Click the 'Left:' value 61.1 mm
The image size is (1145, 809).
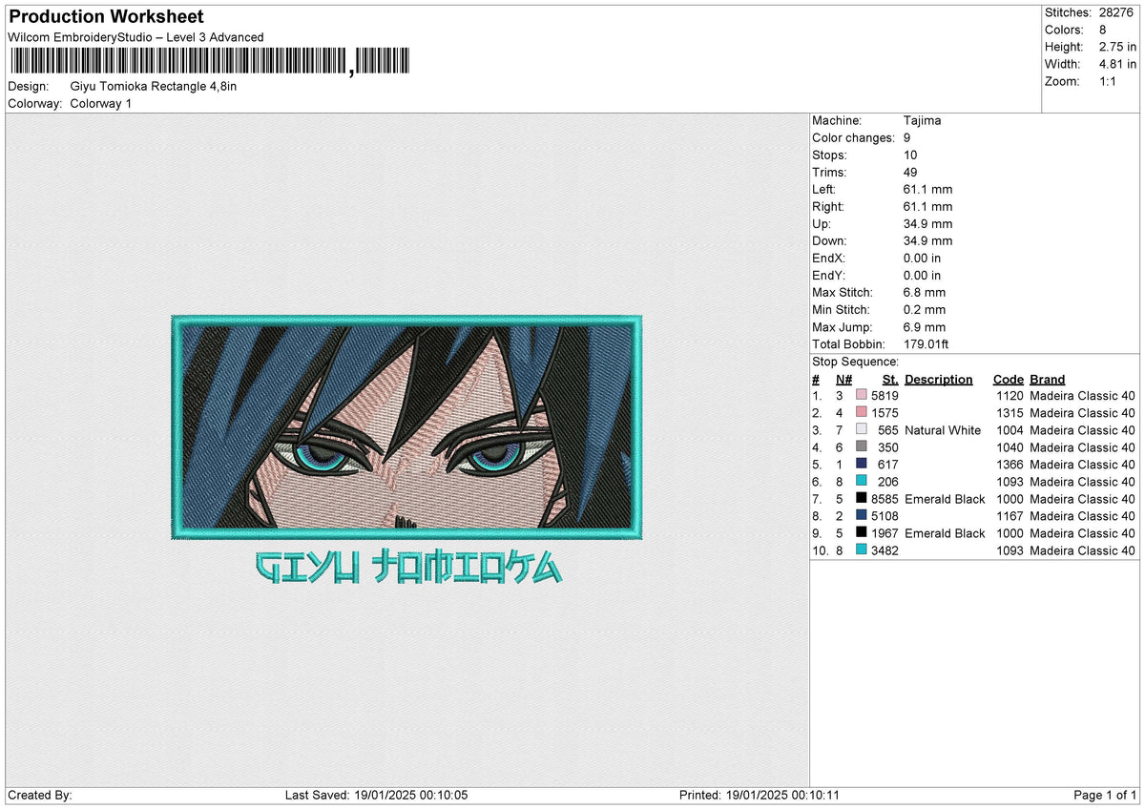click(927, 190)
